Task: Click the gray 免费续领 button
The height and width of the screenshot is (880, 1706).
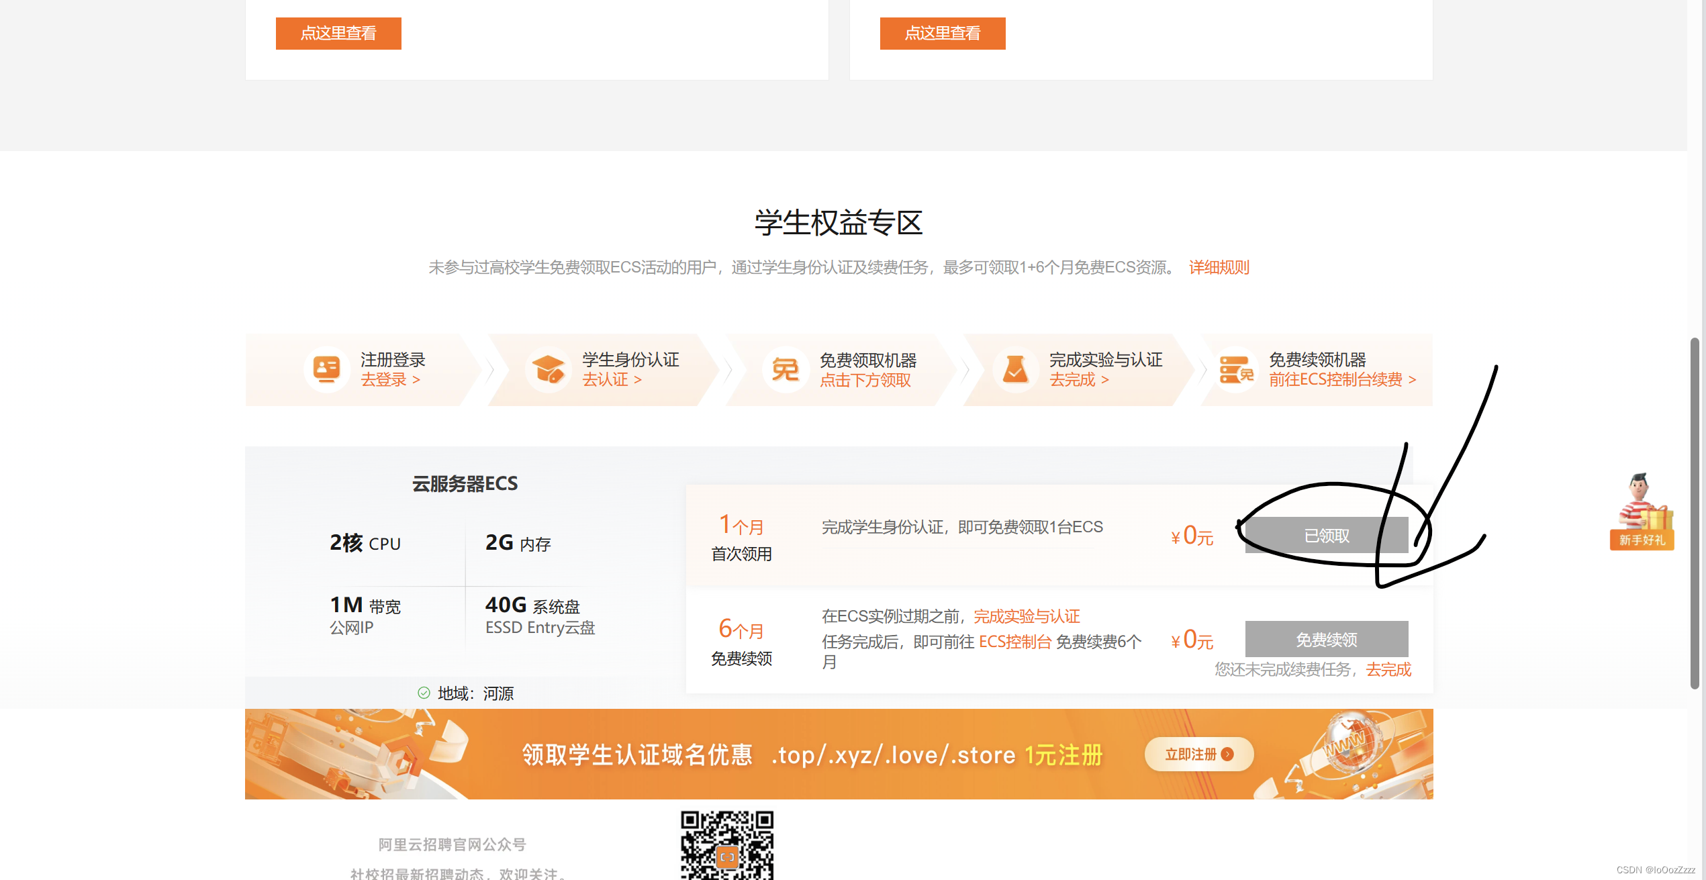Action: tap(1326, 639)
